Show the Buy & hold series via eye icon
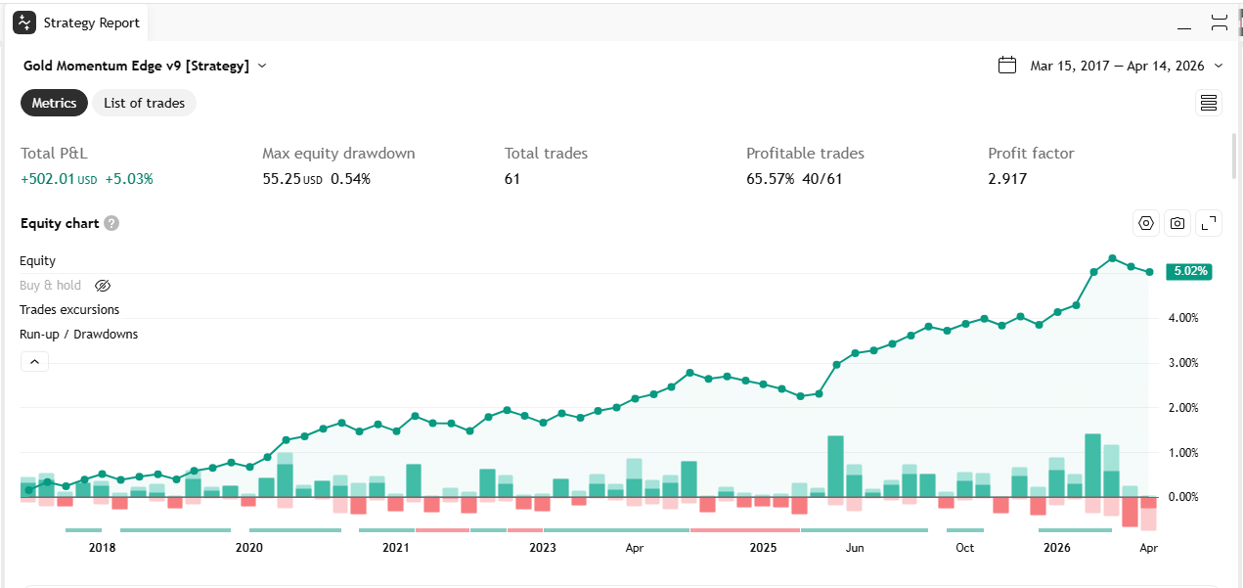Screen dimensions: 1243x588 point(103,286)
